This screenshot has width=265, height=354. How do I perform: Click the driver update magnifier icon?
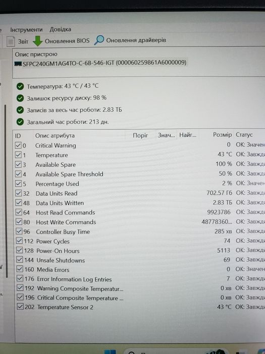(x=99, y=40)
